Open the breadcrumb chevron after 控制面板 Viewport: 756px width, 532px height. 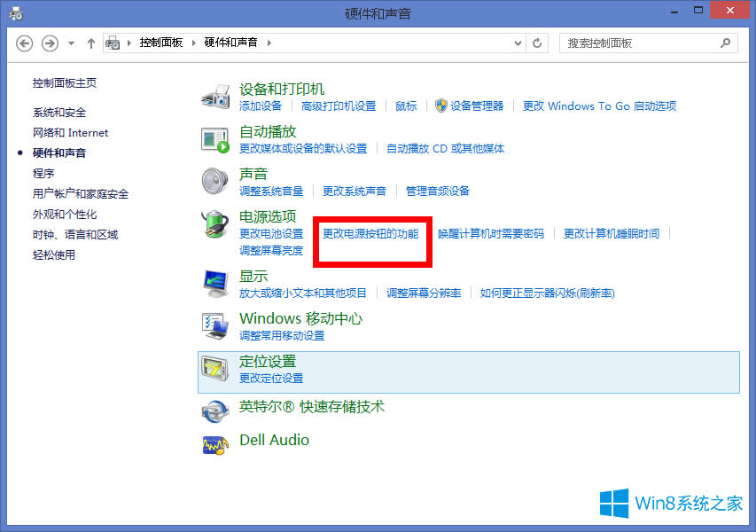(191, 42)
